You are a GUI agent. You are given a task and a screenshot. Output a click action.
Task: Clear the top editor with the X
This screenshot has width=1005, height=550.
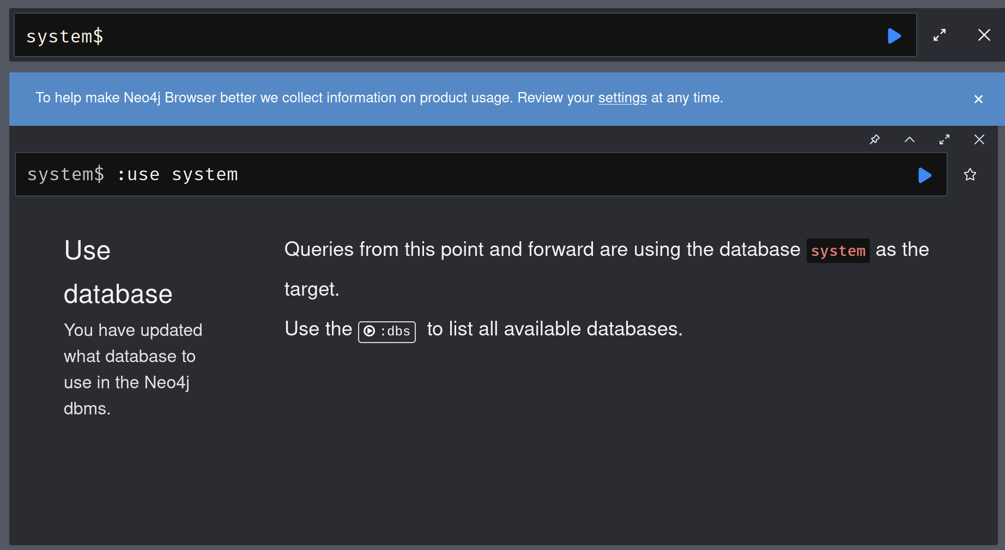tap(984, 35)
